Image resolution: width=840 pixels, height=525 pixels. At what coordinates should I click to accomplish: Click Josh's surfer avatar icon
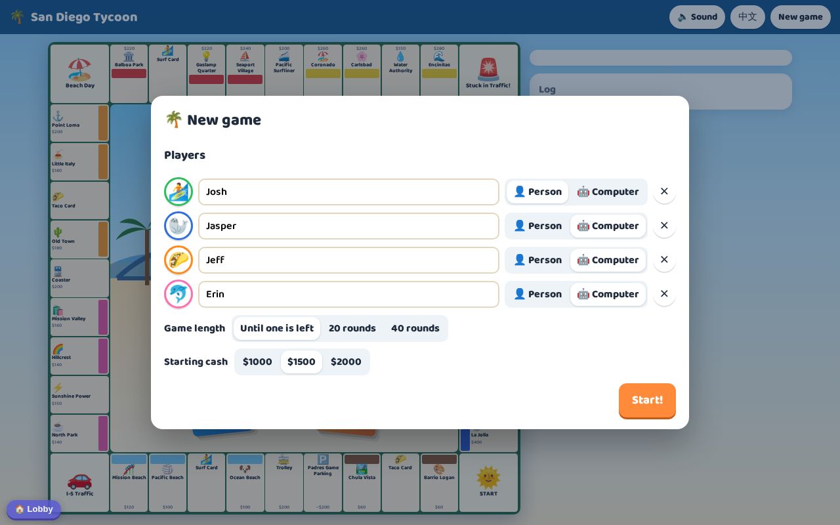coord(178,192)
